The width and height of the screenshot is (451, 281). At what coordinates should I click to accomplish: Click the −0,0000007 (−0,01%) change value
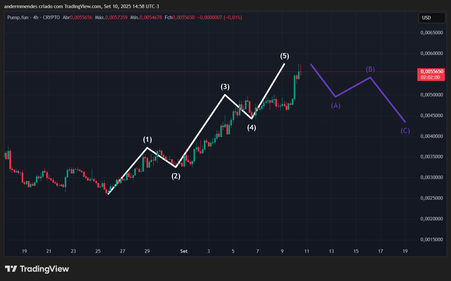220,17
